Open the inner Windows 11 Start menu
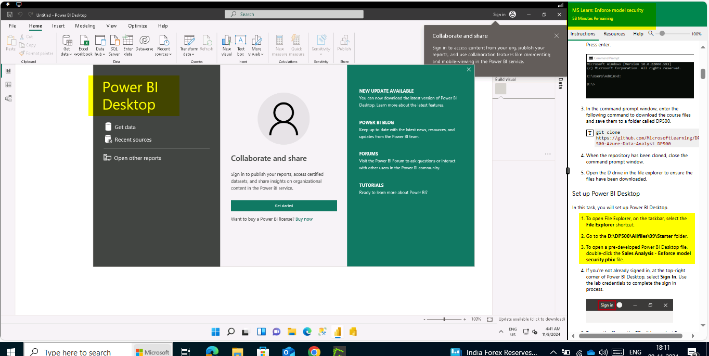The width and height of the screenshot is (709, 356). click(x=215, y=332)
